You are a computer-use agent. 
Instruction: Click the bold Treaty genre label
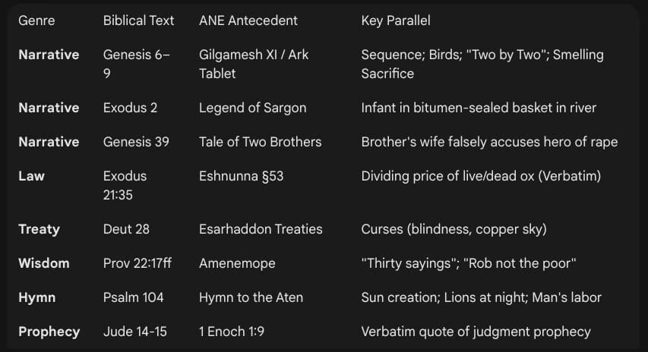pyautogui.click(x=39, y=229)
